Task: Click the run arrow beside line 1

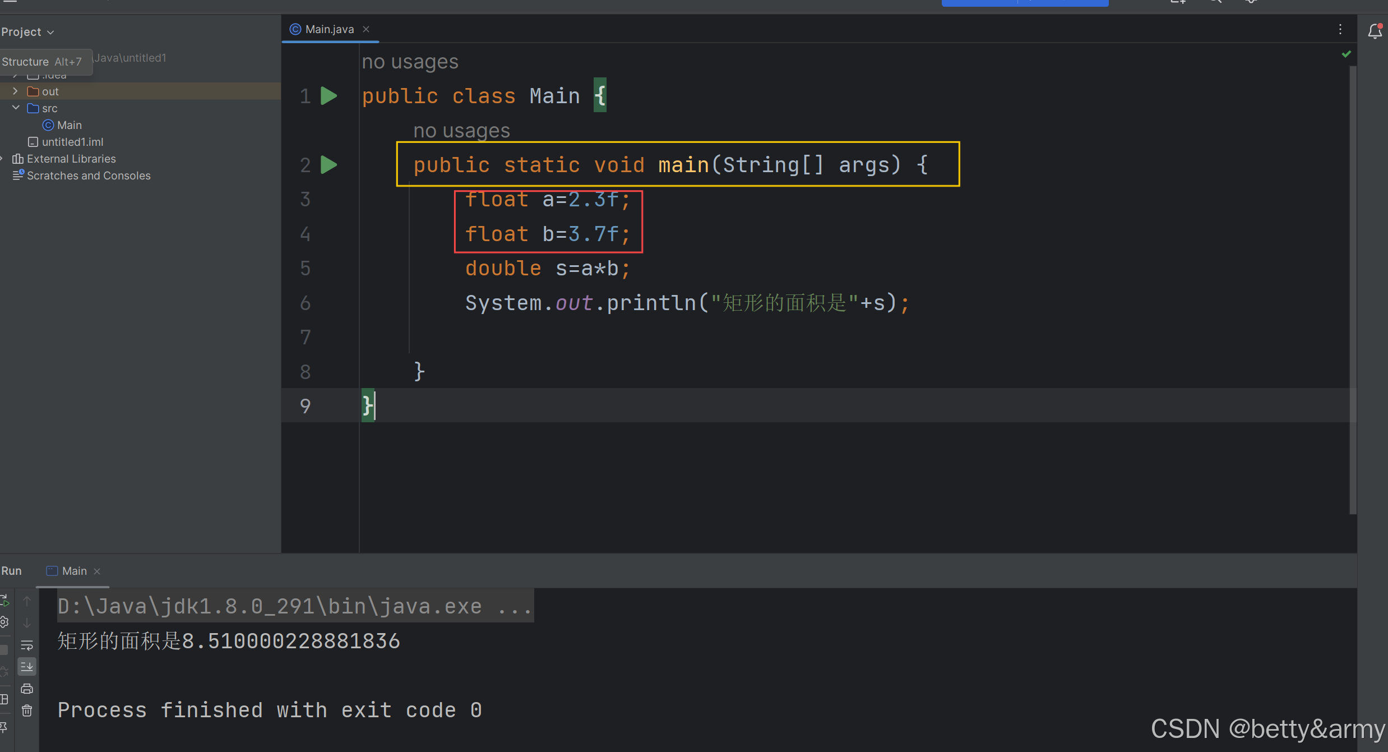Action: click(x=329, y=95)
